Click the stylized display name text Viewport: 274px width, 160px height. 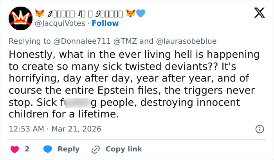85,13
